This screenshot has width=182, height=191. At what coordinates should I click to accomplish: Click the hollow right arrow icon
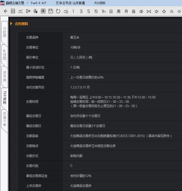point(164,11)
